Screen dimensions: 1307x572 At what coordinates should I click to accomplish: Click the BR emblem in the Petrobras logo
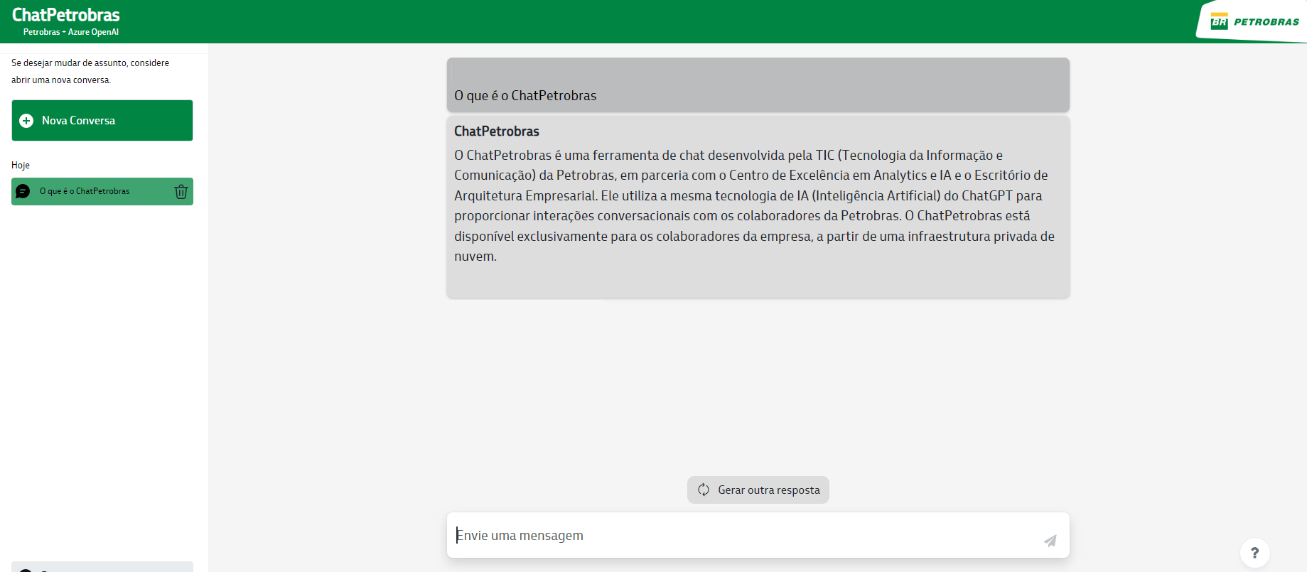pos(1219,21)
